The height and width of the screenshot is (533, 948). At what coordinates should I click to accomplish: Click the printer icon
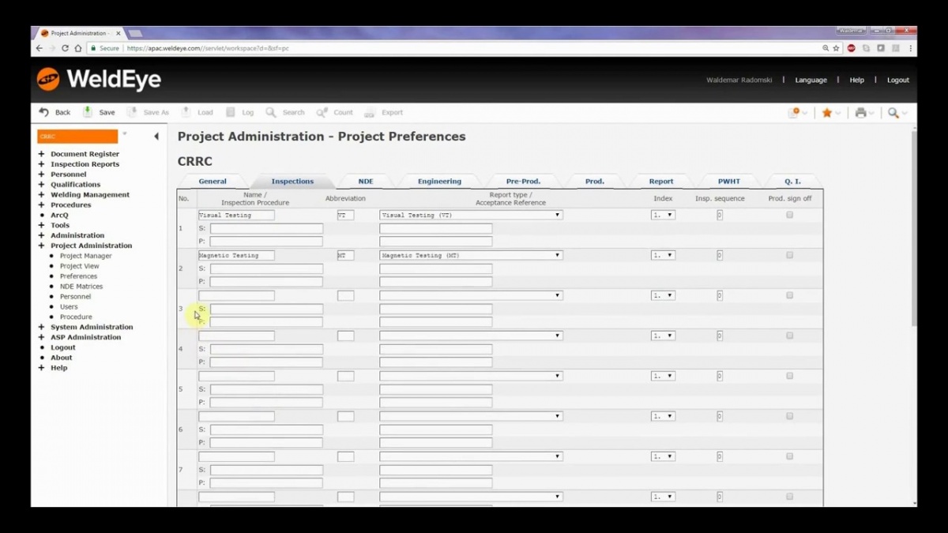click(x=861, y=113)
